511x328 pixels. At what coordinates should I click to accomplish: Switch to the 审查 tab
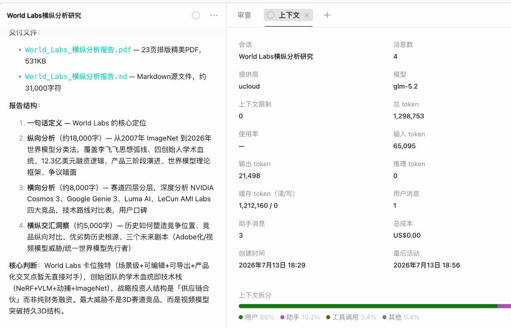(244, 15)
